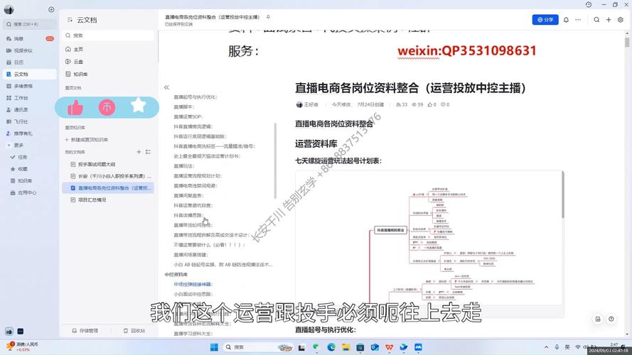
Task: Jump to 直播运营SOP outline heading
Action: pyautogui.click(x=188, y=116)
